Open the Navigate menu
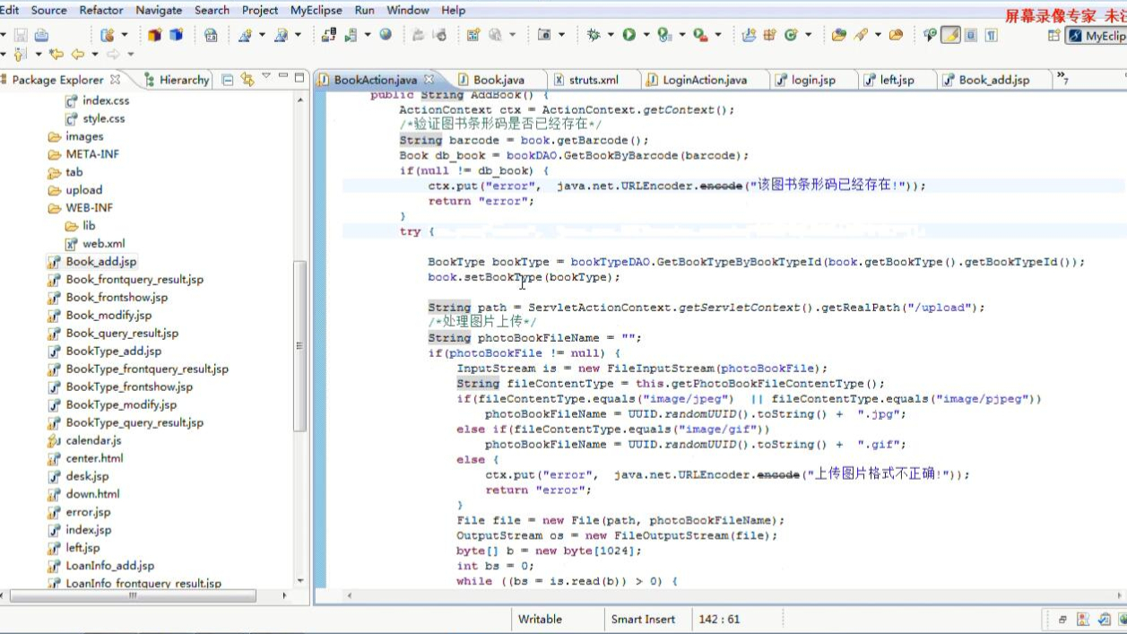Screen dimensions: 1127x634 pyautogui.click(x=159, y=10)
